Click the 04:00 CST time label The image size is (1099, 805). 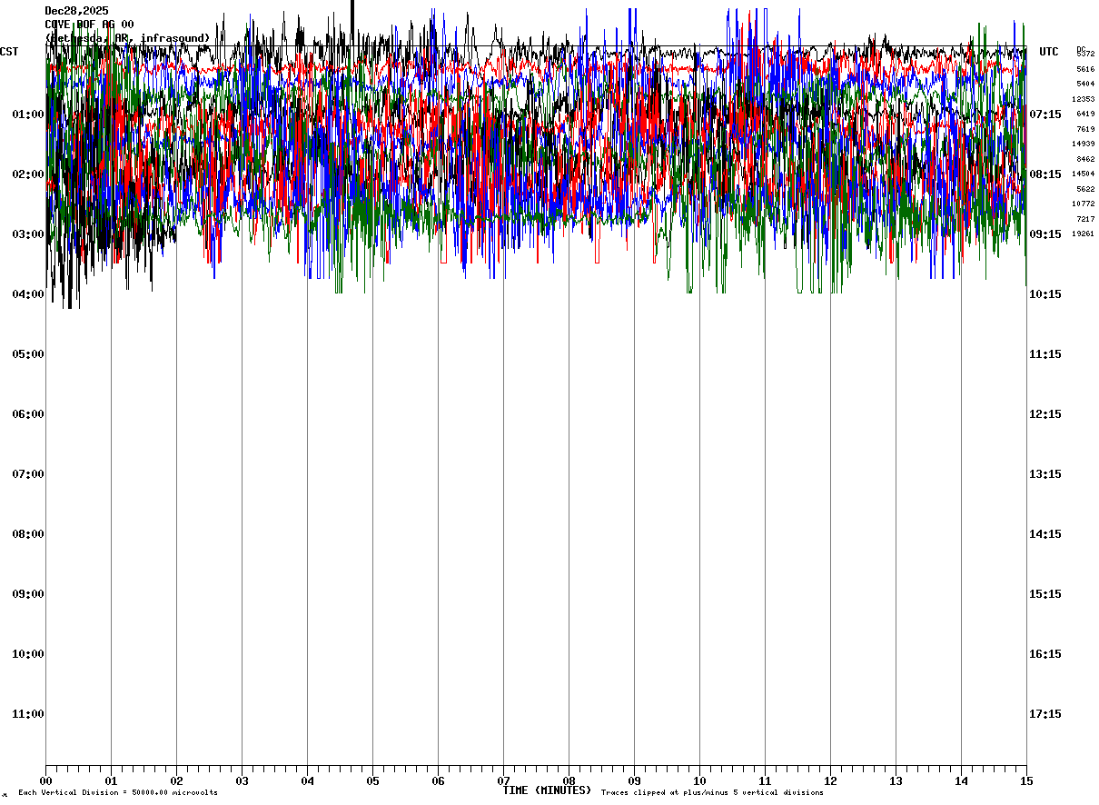tap(28, 294)
